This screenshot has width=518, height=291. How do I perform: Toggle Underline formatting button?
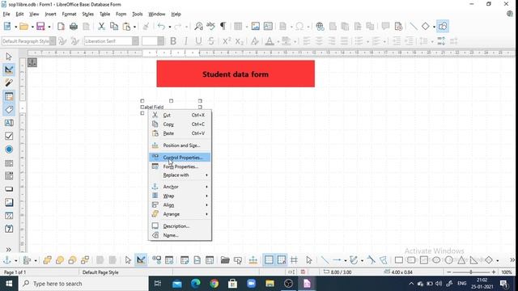[198, 41]
